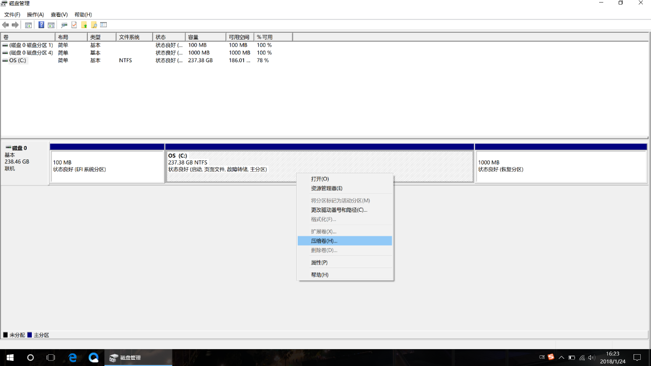Select the 1000 MB recovery partition block

pyautogui.click(x=561, y=167)
